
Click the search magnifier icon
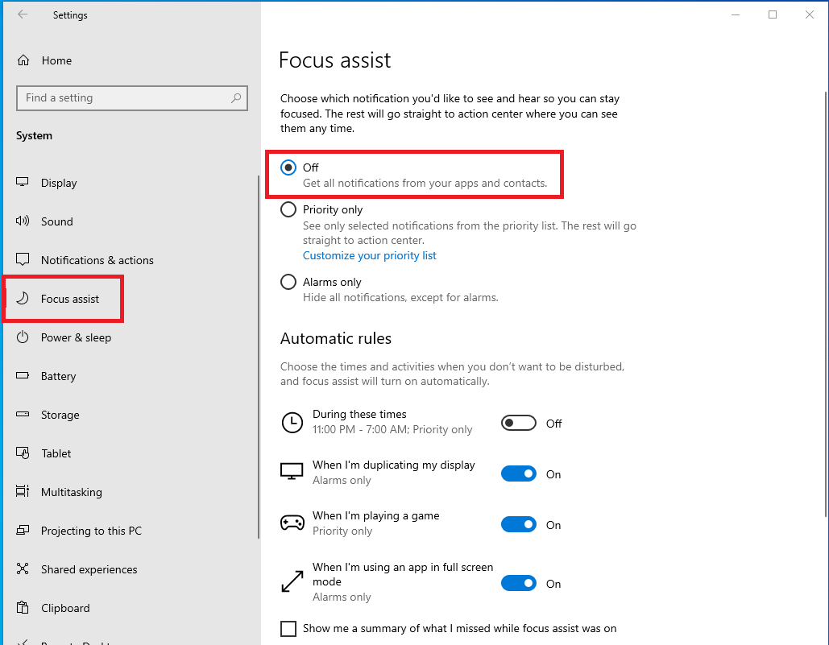point(236,98)
